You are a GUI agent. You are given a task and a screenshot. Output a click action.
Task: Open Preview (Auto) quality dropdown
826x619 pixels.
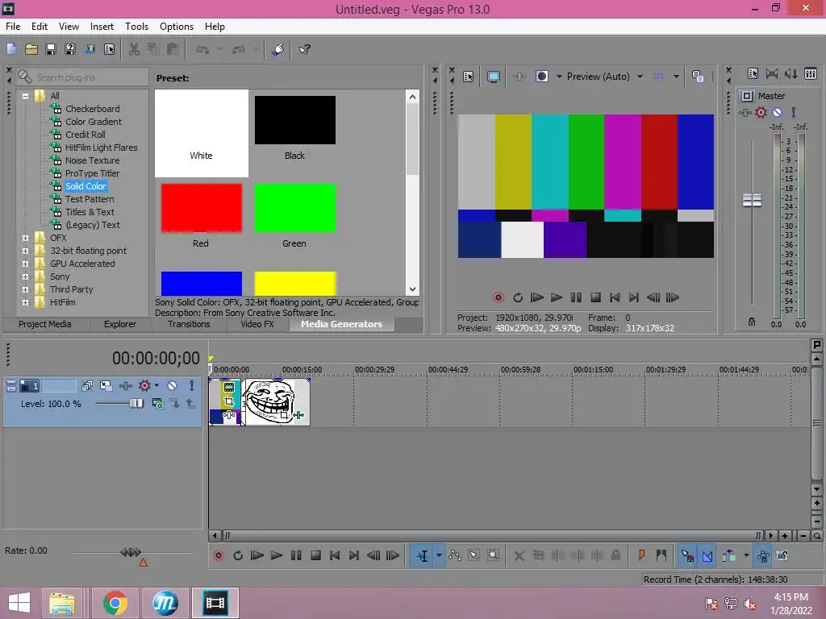pyautogui.click(x=604, y=77)
